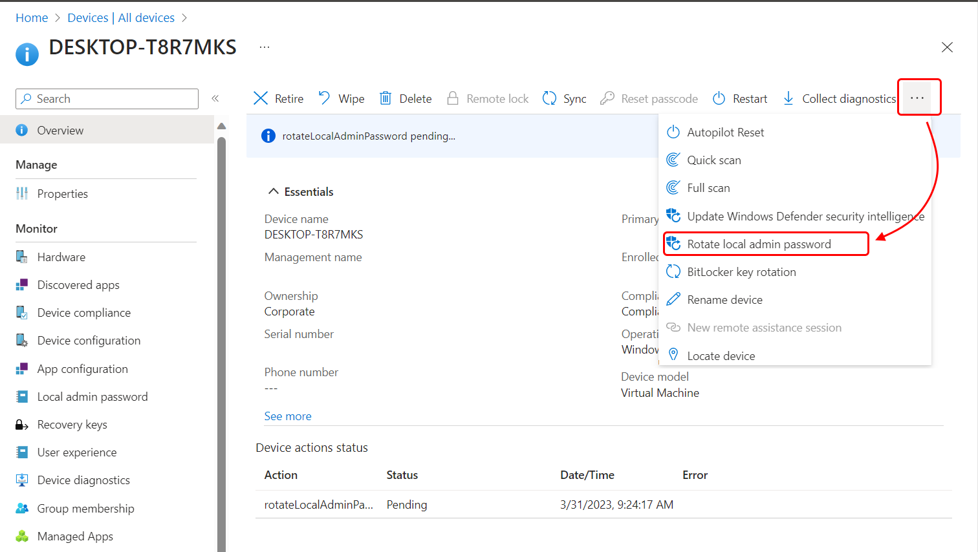Click the rotateLocalAdminPa... action cell

click(319, 504)
